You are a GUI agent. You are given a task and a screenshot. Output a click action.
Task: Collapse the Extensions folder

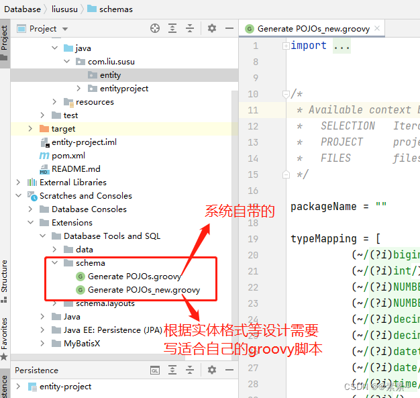coord(30,222)
